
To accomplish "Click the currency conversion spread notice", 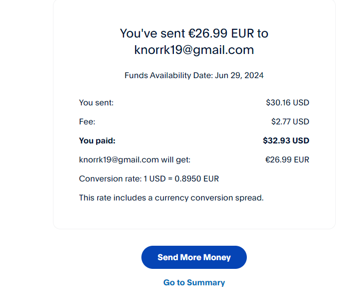I will point(171,197).
